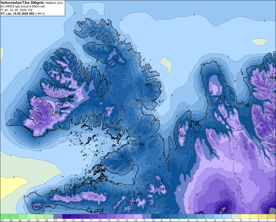Select the -14 legend scale label
276x222 pixels.
point(117,220)
